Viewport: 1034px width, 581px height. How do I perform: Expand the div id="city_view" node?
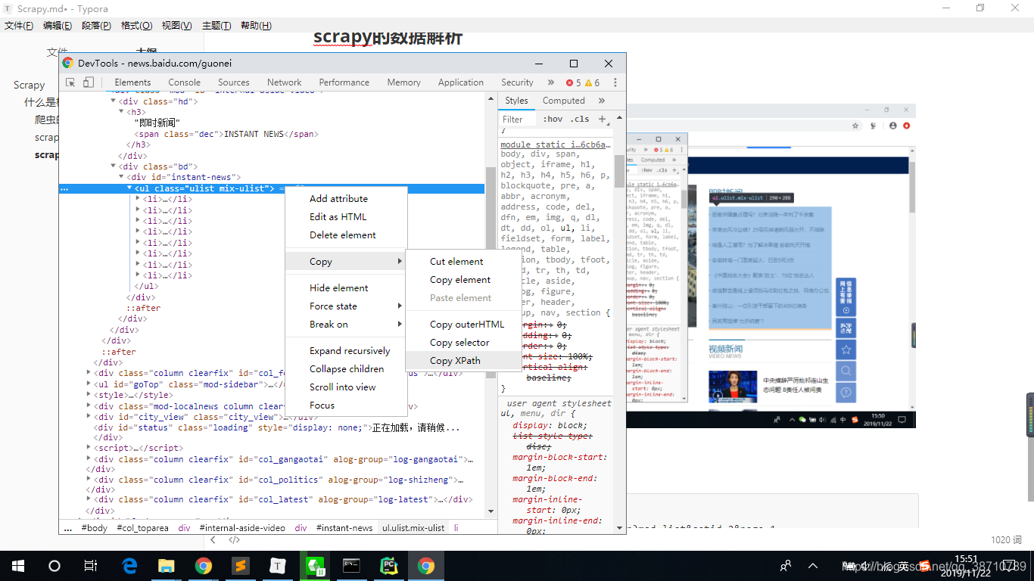(89, 417)
